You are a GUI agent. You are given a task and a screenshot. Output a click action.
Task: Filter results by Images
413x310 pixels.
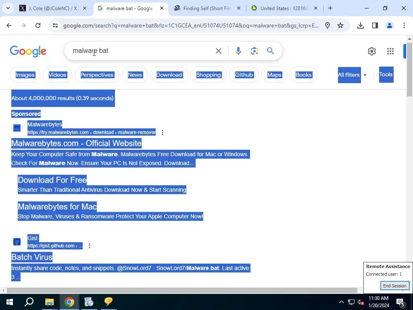pos(25,75)
